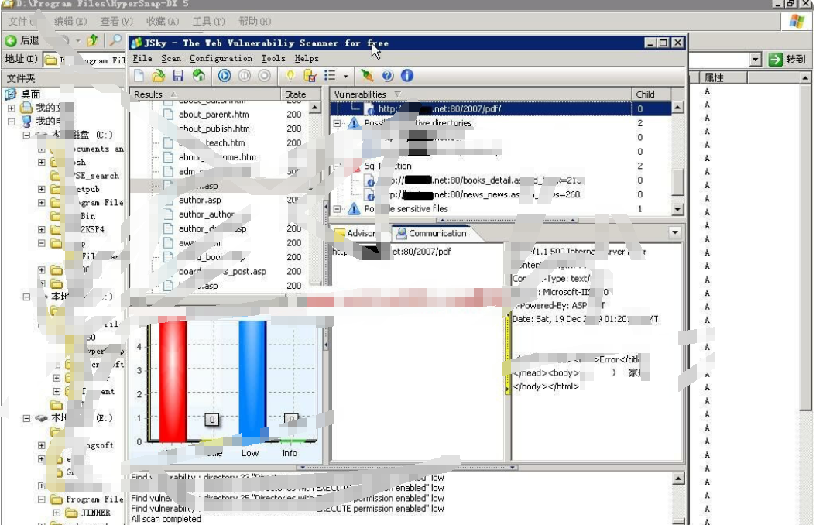Sort by the Vulnerabilities column header

tap(480, 94)
